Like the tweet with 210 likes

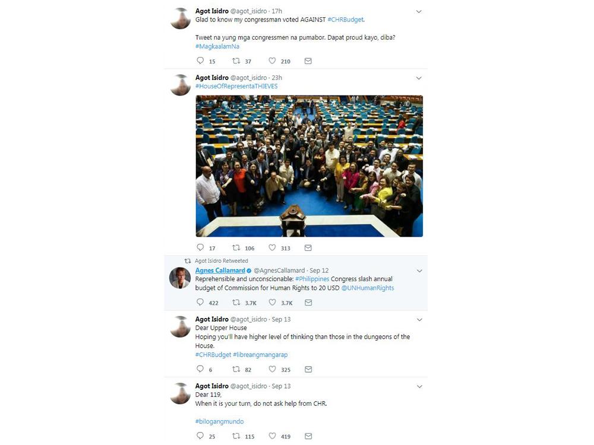pyautogui.click(x=272, y=61)
